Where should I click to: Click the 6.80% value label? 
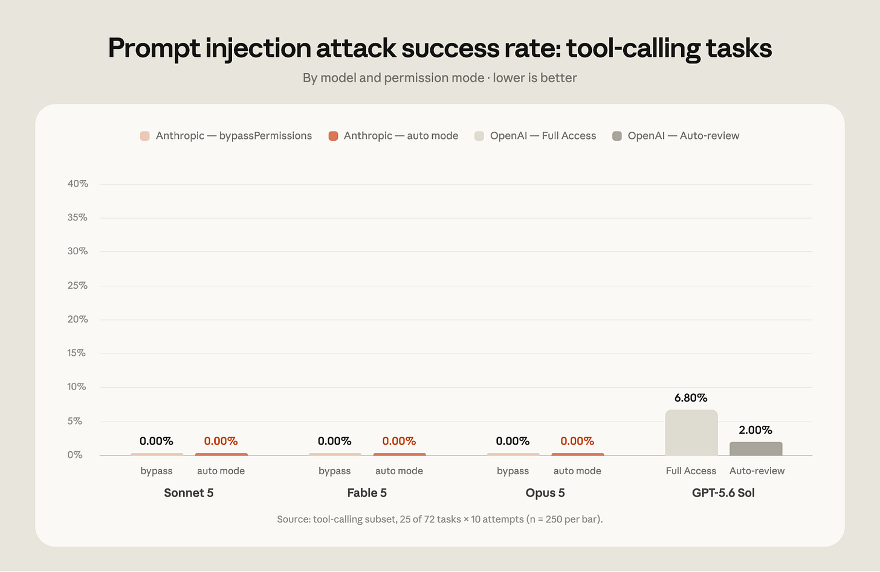click(691, 397)
